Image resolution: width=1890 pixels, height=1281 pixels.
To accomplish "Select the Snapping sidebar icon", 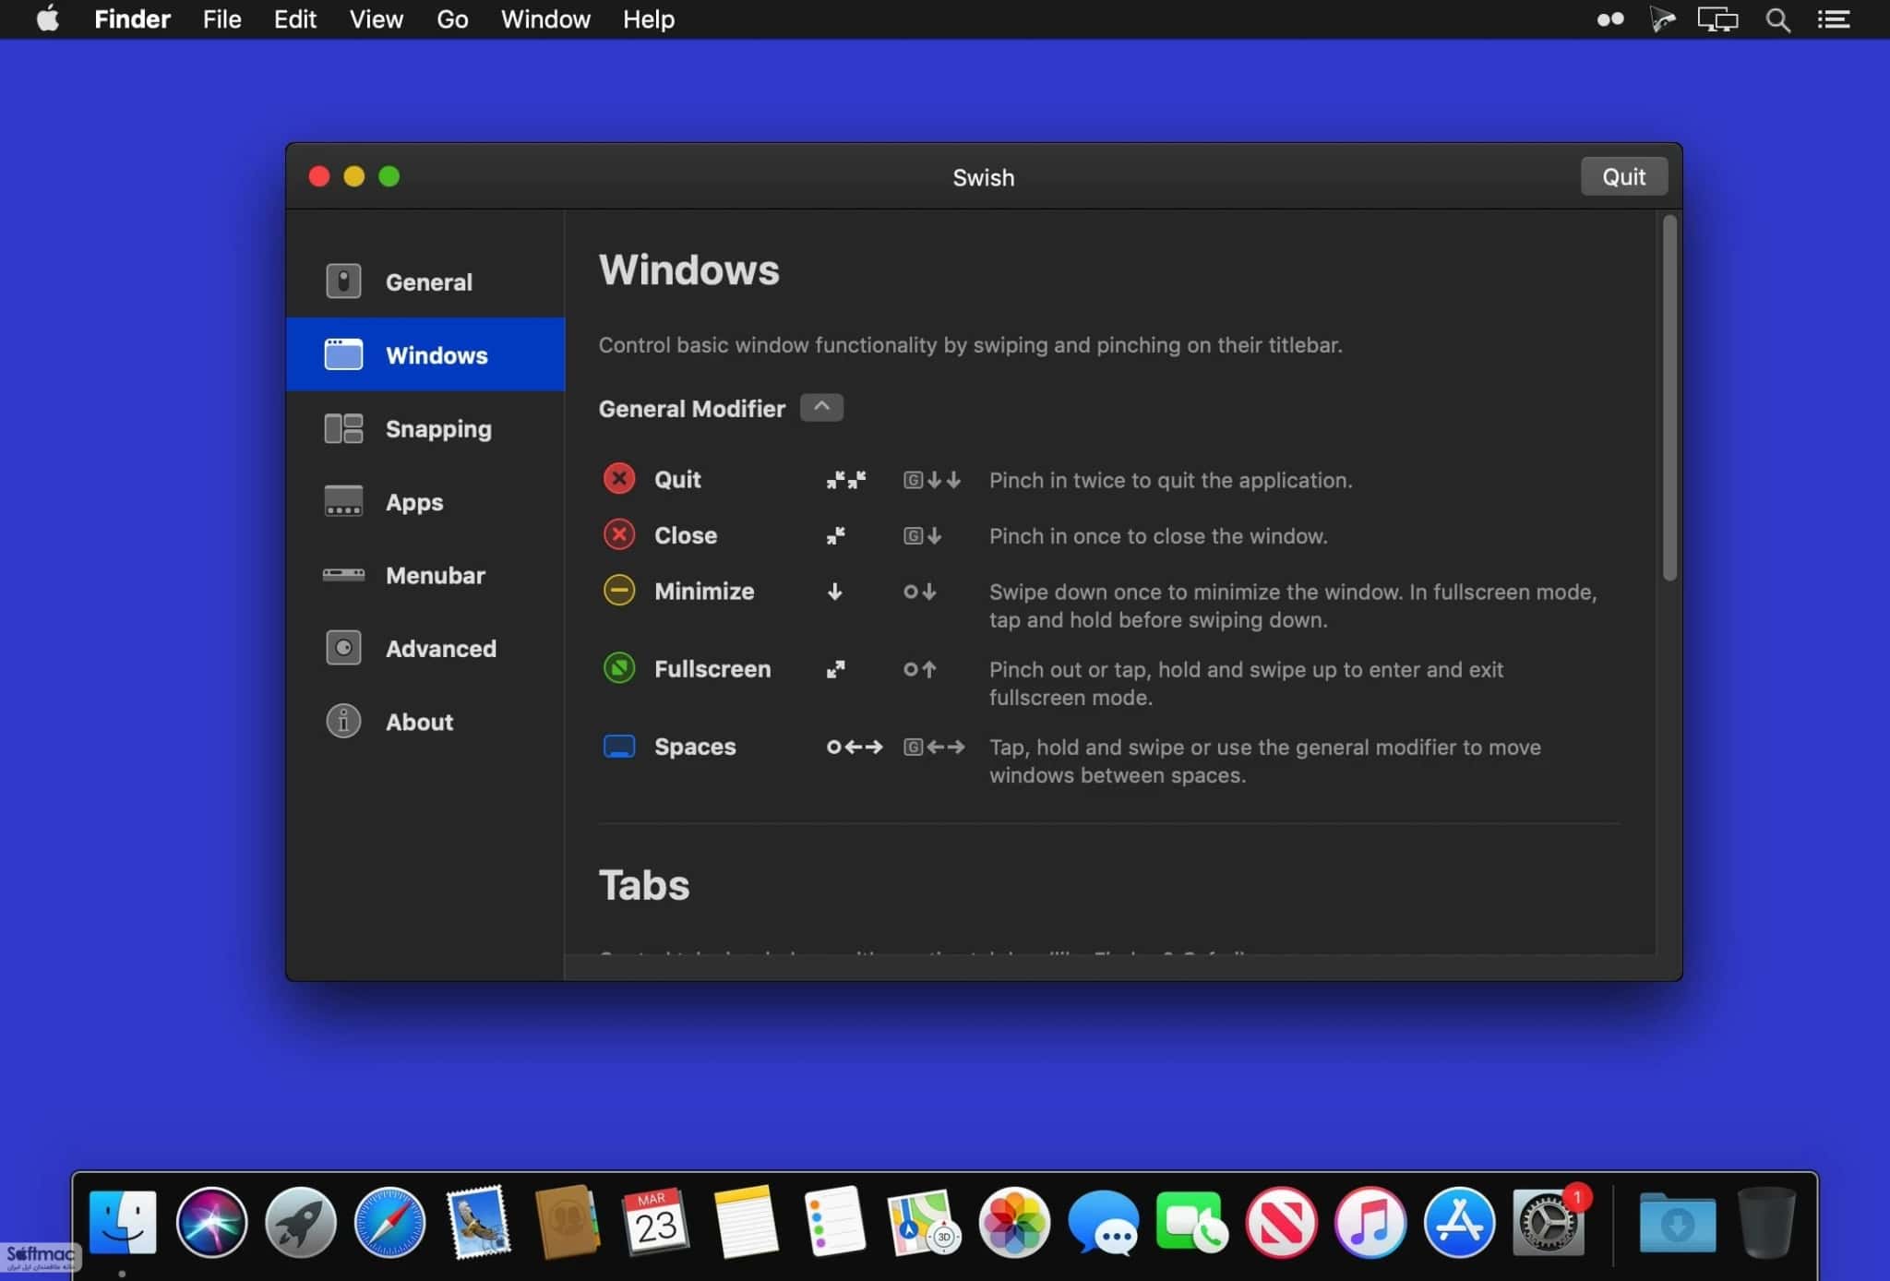I will point(343,428).
